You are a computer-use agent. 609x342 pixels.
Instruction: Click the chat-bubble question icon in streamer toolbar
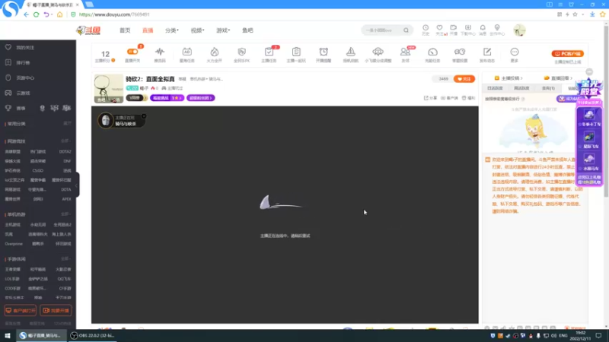(x=460, y=52)
